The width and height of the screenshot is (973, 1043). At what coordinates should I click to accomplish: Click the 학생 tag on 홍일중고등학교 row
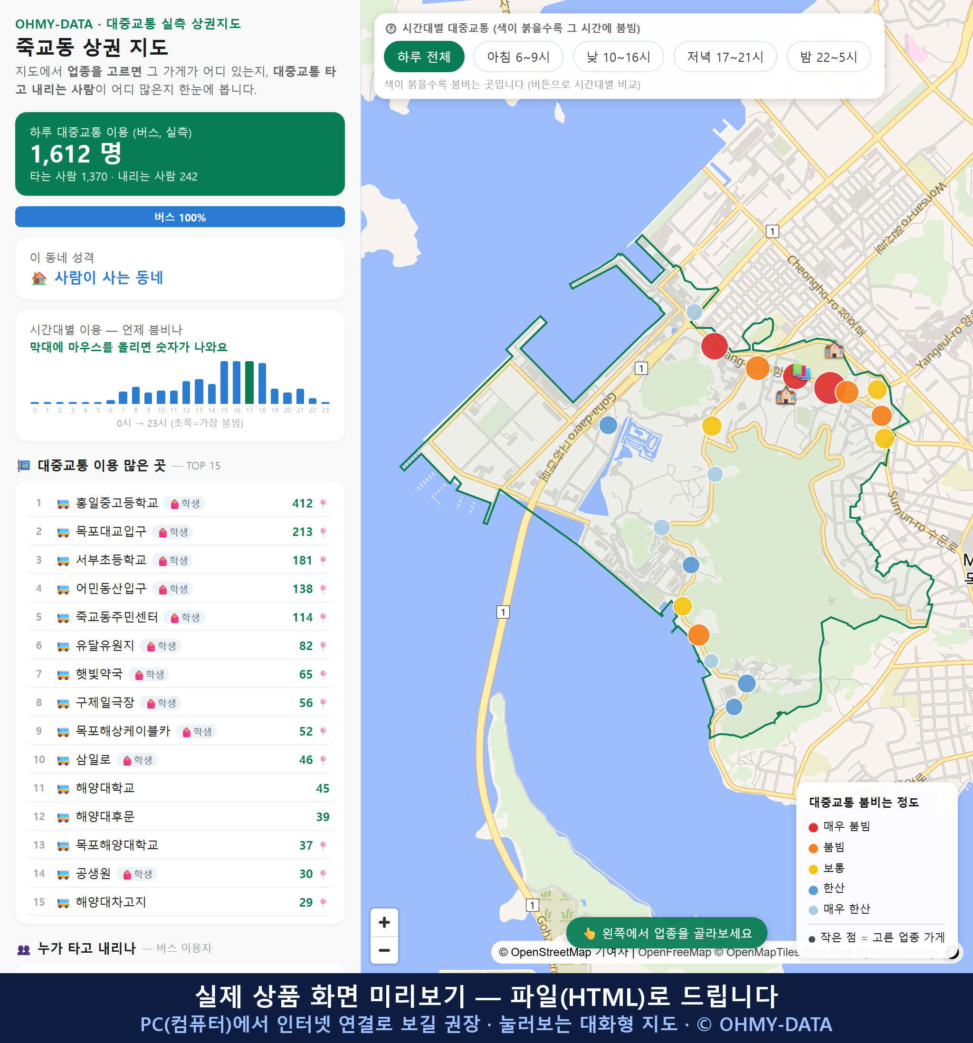point(185,504)
